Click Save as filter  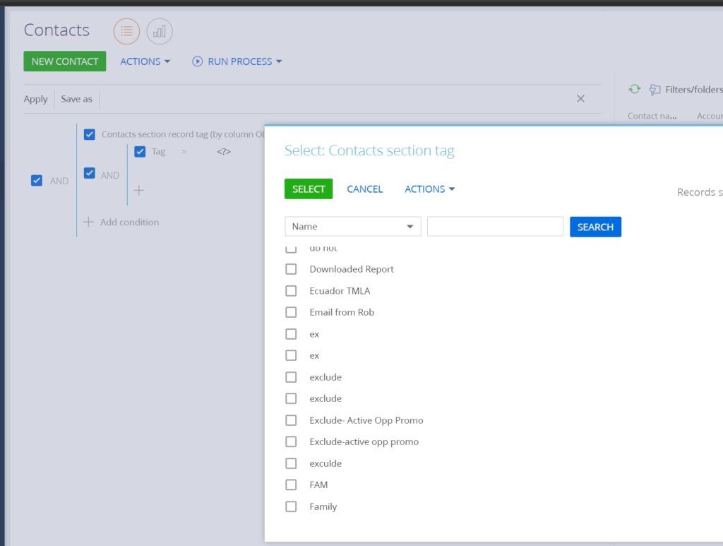[x=76, y=99]
